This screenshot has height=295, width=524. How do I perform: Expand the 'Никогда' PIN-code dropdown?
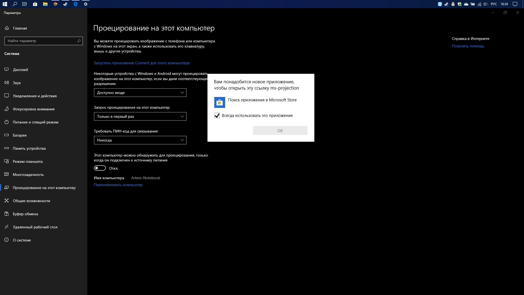pyautogui.click(x=140, y=140)
